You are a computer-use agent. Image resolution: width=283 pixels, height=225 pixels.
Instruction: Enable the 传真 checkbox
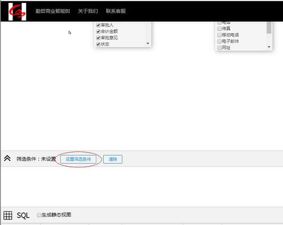[219, 28]
